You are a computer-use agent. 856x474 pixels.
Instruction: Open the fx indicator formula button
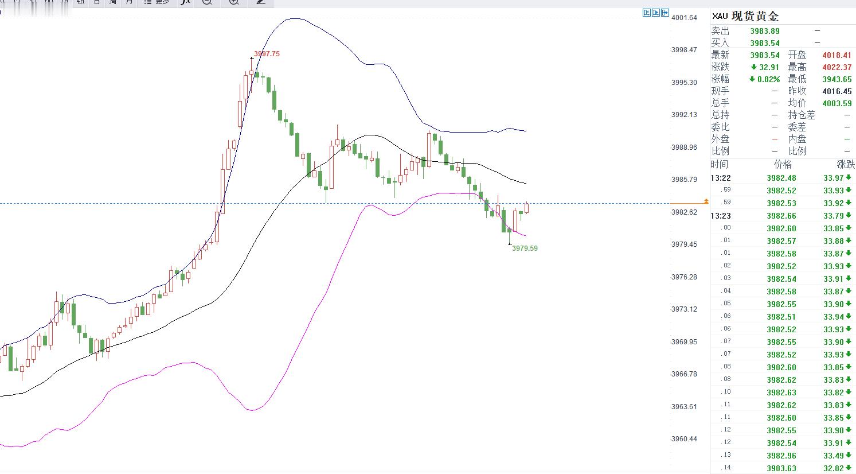(x=185, y=2)
